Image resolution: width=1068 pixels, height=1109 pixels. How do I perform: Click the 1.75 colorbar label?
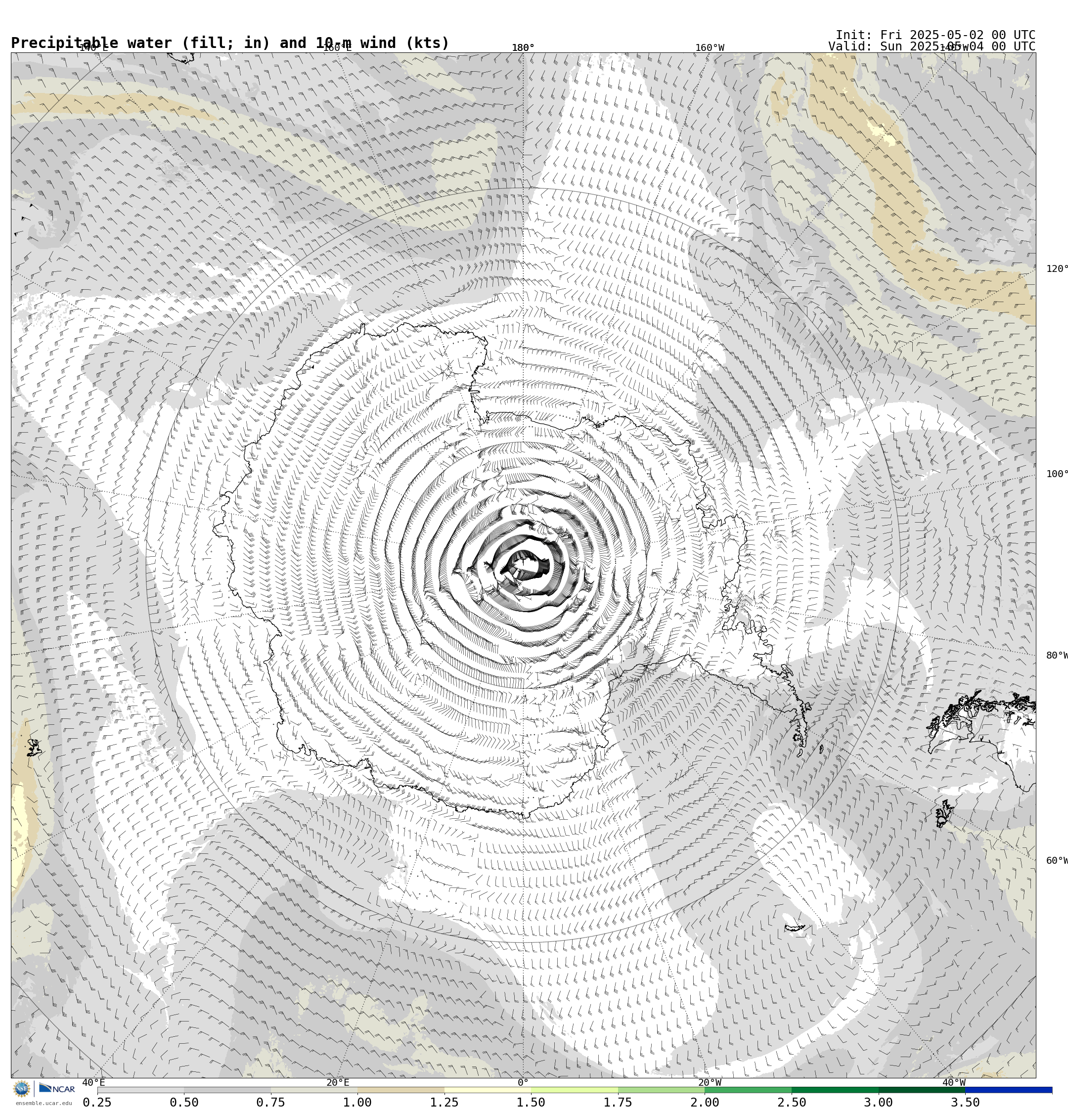[x=618, y=1102]
